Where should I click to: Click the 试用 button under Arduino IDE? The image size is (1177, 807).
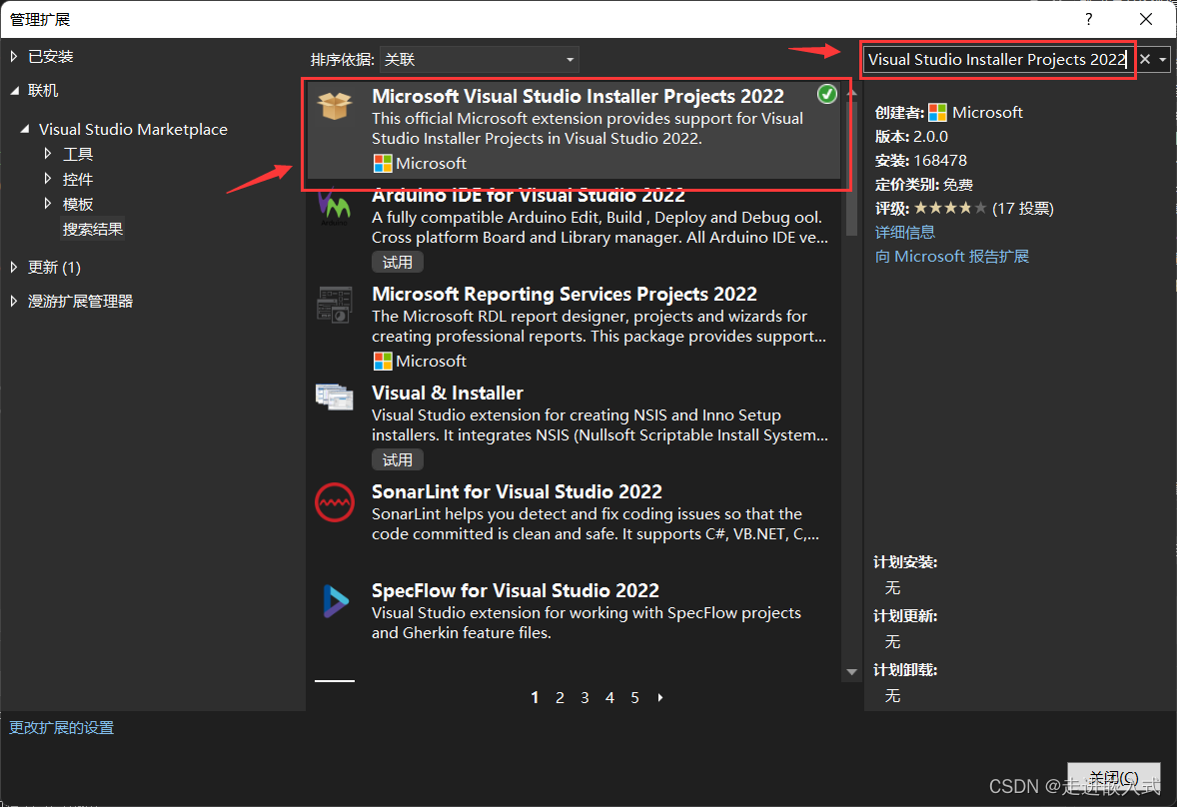click(x=397, y=262)
